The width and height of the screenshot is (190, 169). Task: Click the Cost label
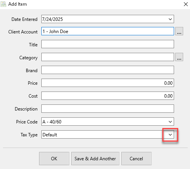click(33, 96)
